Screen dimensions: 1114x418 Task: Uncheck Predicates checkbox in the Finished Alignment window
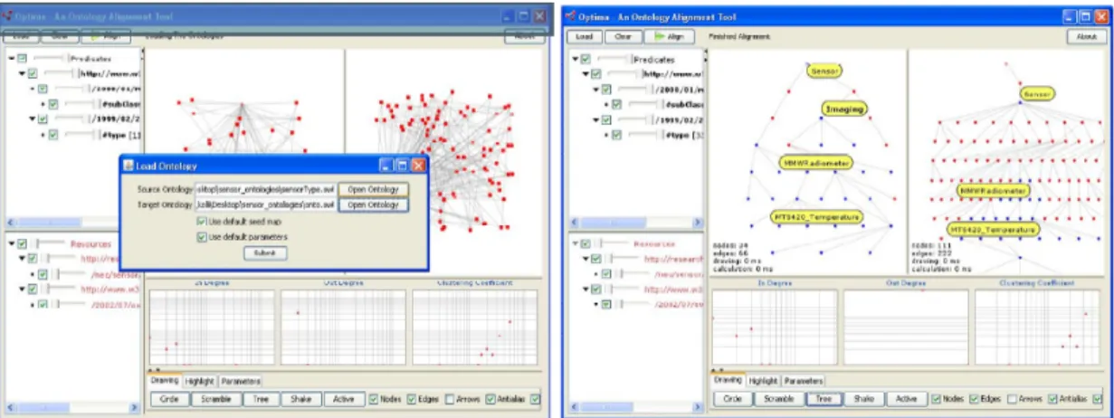click(x=586, y=59)
